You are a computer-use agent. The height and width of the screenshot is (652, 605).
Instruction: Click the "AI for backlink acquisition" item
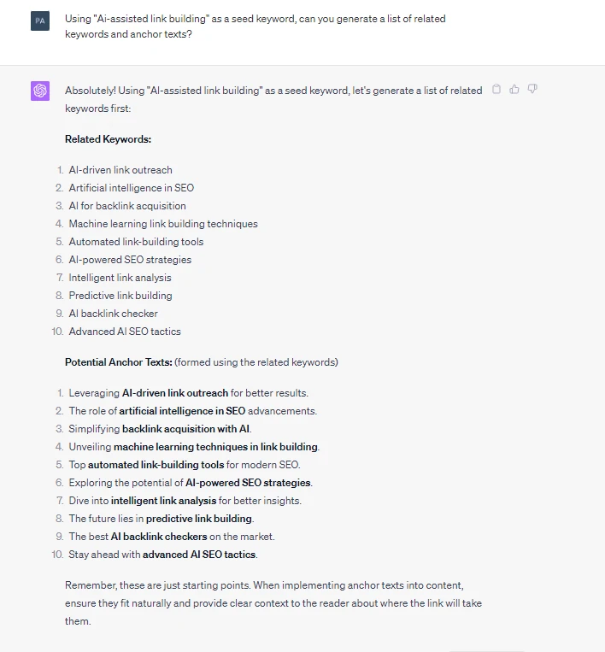(x=127, y=206)
